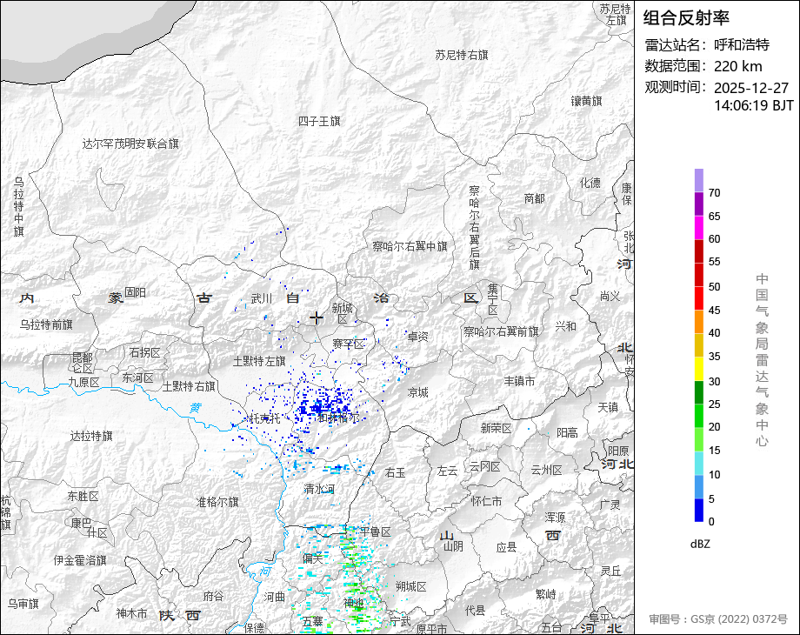Screen dimensions: 800x635
Task: Select the light purple legend swatch above 70
Action: [x=698, y=180]
